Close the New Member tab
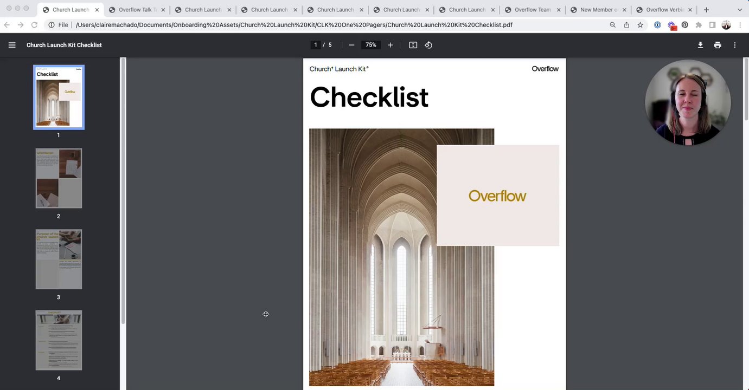The width and height of the screenshot is (749, 390). point(624,10)
